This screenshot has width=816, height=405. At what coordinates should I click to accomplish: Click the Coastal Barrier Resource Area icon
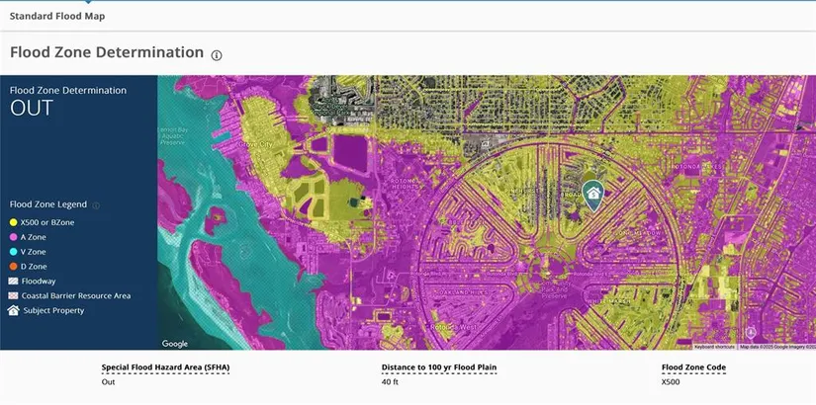tap(14, 296)
